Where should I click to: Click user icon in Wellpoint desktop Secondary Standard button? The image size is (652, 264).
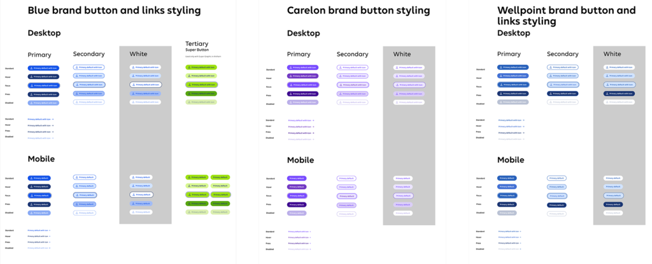click(550, 67)
